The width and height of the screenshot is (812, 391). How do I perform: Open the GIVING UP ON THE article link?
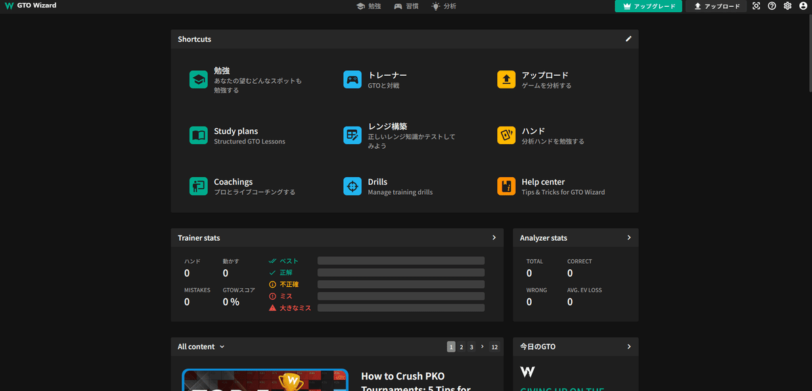[x=560, y=390]
